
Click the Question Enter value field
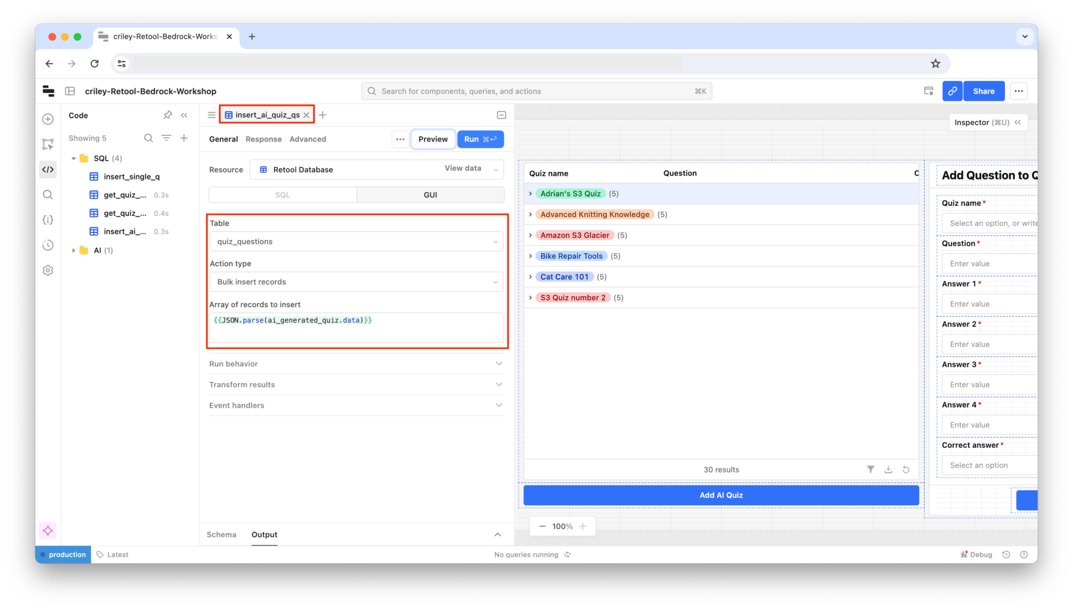coord(990,264)
